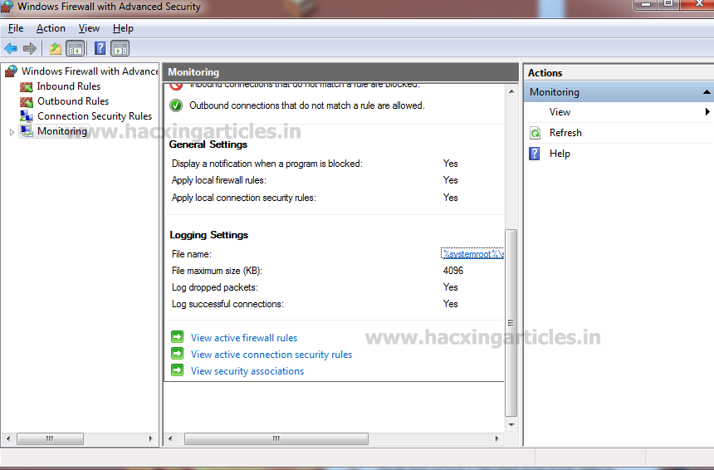The height and width of the screenshot is (470, 714).
Task: Click the Refresh icon in Actions pane
Action: 535,133
